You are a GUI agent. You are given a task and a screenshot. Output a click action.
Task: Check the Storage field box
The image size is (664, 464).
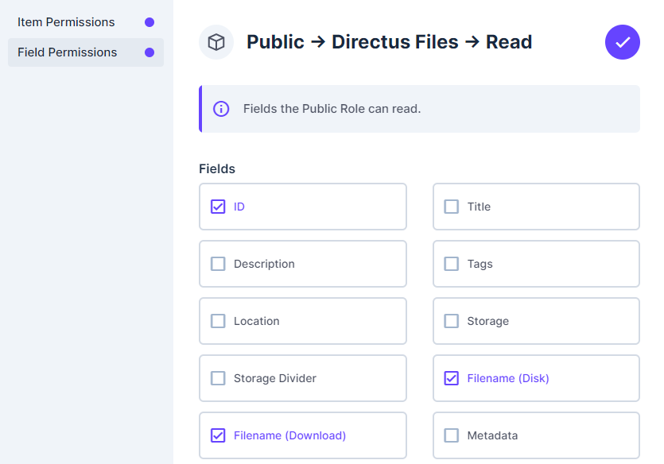(452, 321)
